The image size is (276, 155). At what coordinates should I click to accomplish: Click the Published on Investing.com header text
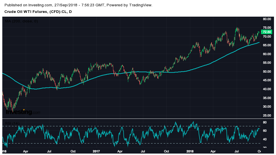pyautogui.click(x=79, y=5)
